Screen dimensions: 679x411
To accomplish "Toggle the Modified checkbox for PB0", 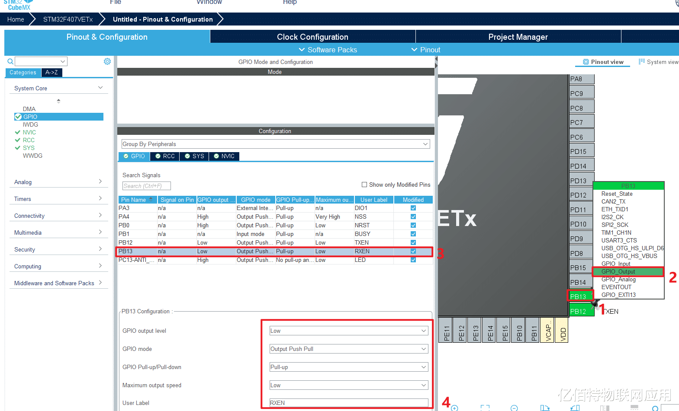I will pos(413,225).
